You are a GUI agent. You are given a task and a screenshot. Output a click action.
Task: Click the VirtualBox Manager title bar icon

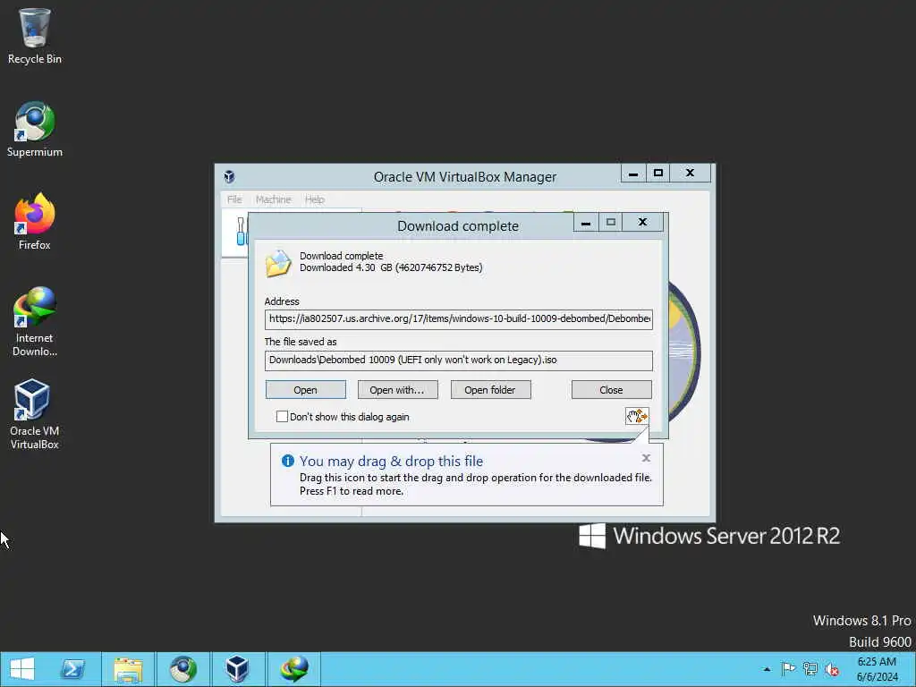[x=230, y=176]
